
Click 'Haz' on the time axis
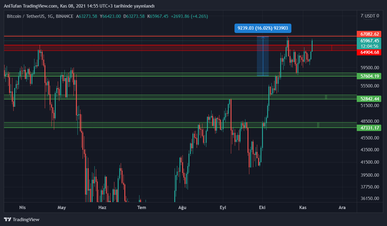pyautogui.click(x=103, y=207)
